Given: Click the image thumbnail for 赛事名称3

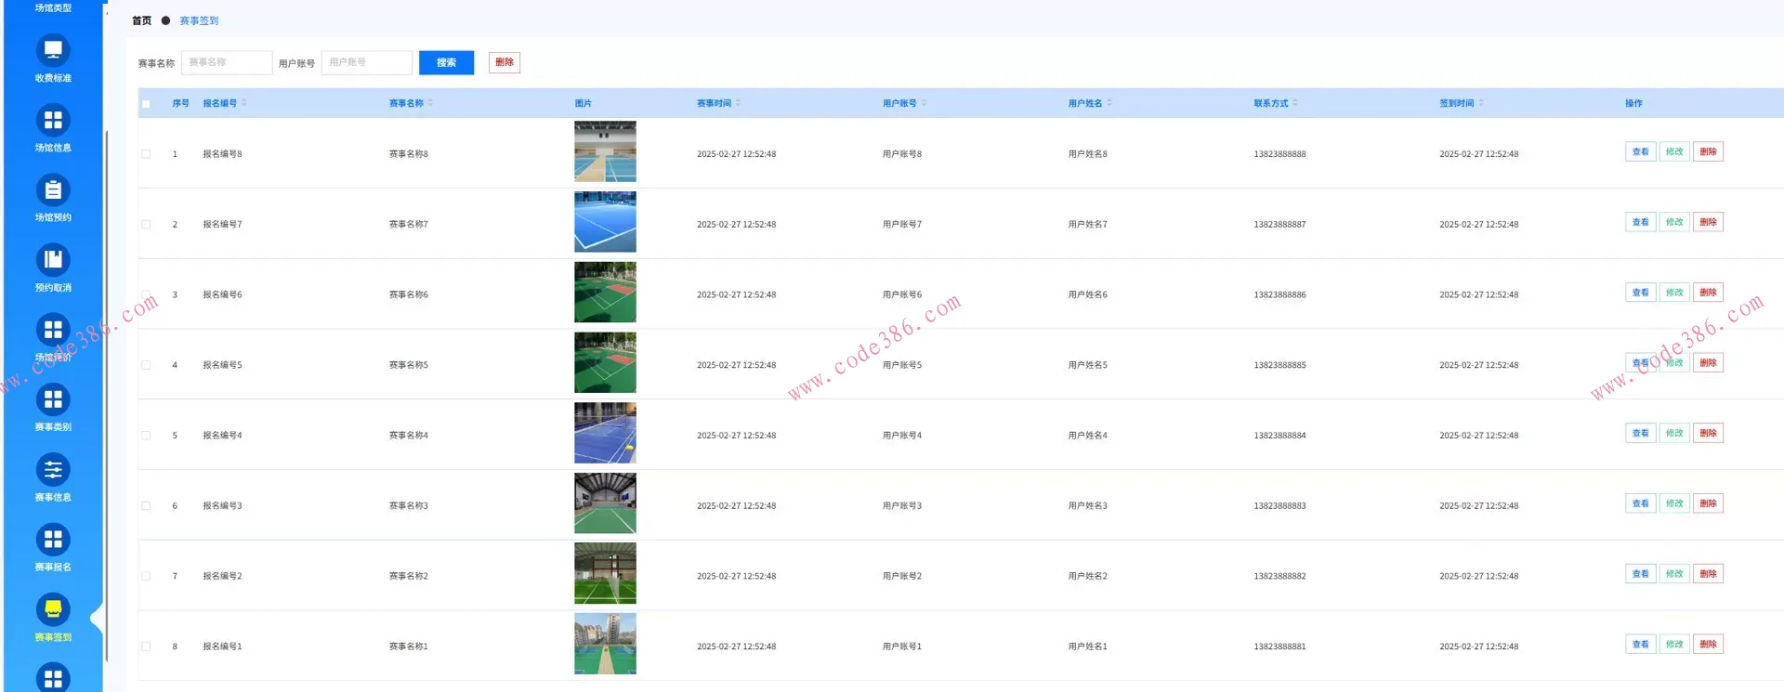Looking at the screenshot, I should tap(605, 503).
